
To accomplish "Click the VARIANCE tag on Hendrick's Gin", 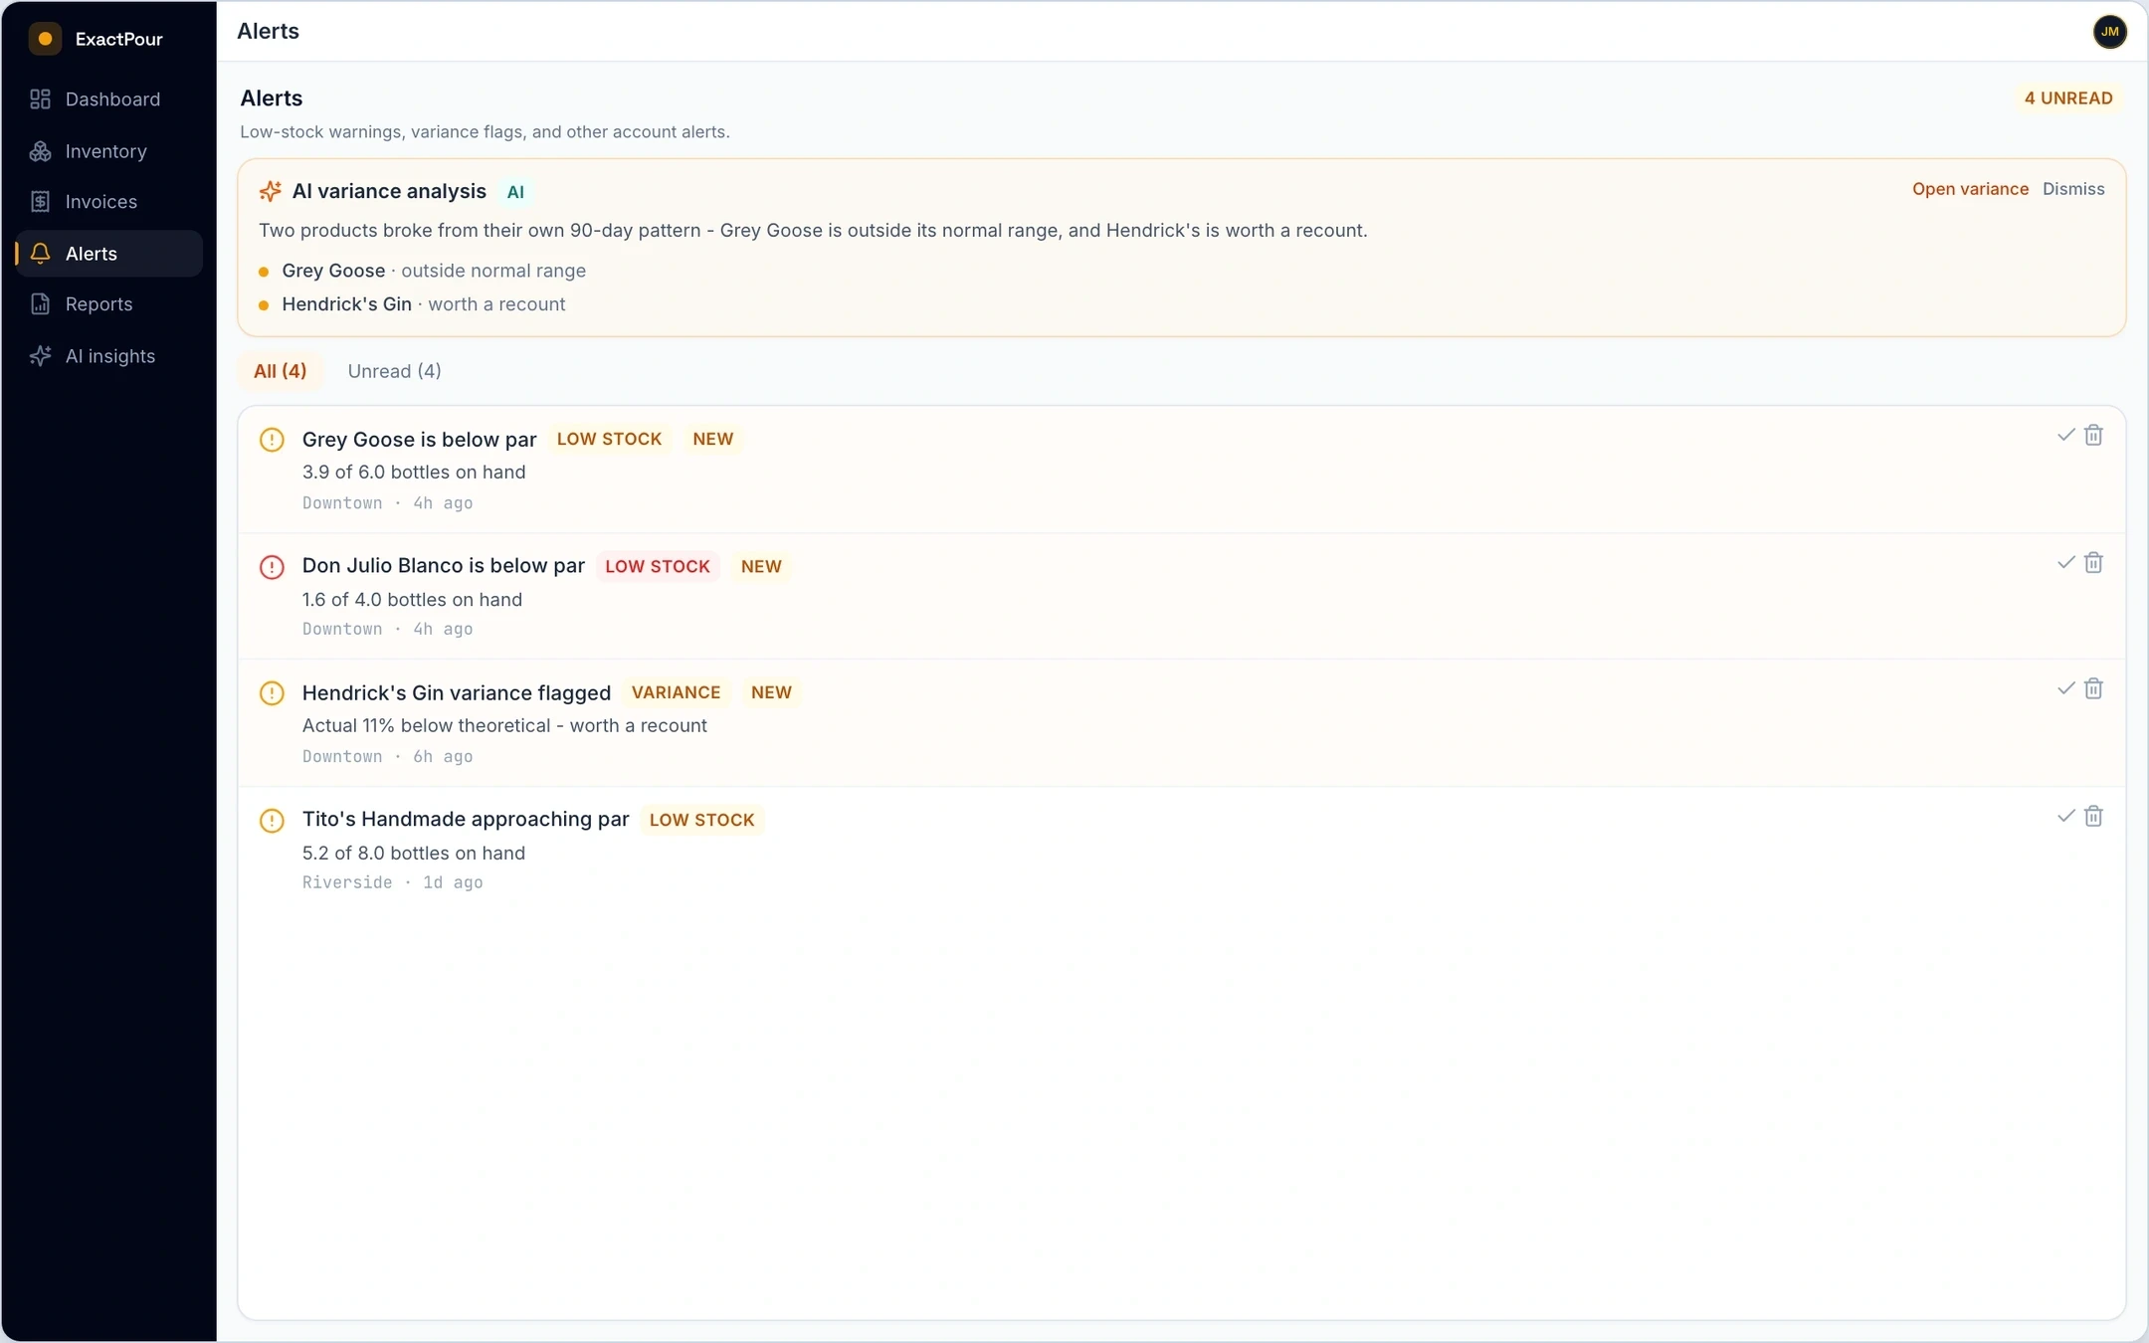I will click(676, 692).
